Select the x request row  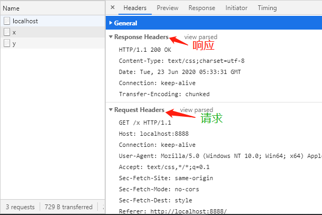point(53,32)
